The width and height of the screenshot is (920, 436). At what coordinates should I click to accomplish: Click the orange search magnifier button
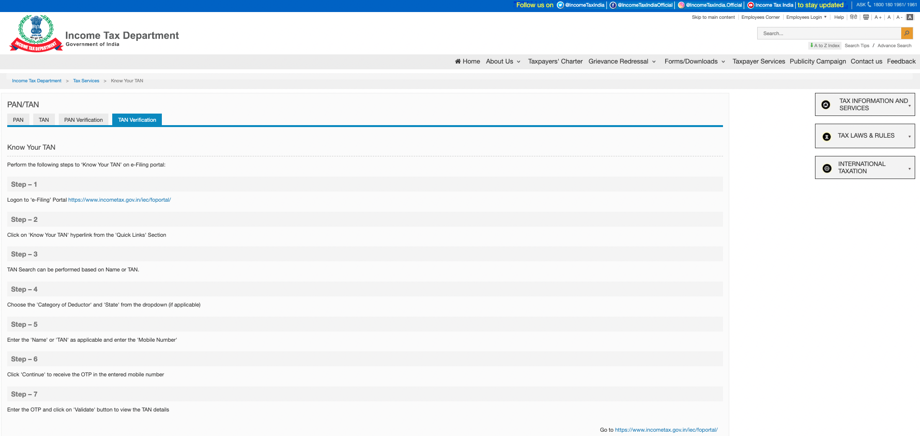pos(907,33)
